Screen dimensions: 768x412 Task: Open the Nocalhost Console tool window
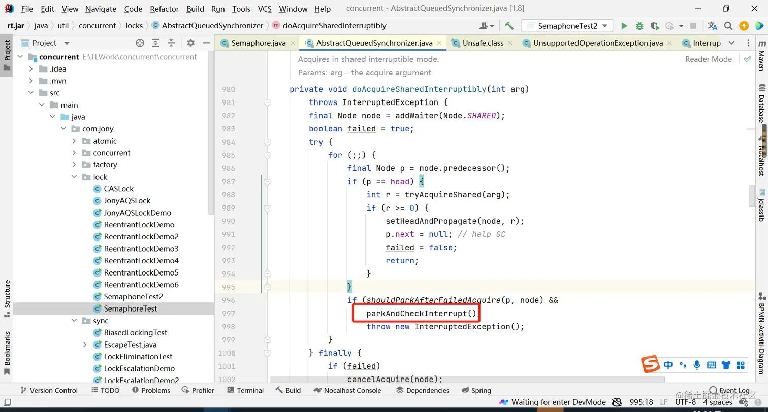click(x=348, y=390)
